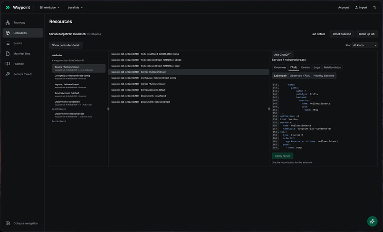This screenshot has width=383, height=232.
Task: Click the Import button label
Action: pyautogui.click(x=363, y=7)
